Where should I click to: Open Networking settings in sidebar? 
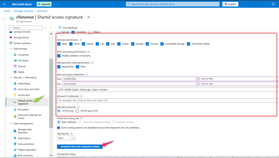(24, 84)
